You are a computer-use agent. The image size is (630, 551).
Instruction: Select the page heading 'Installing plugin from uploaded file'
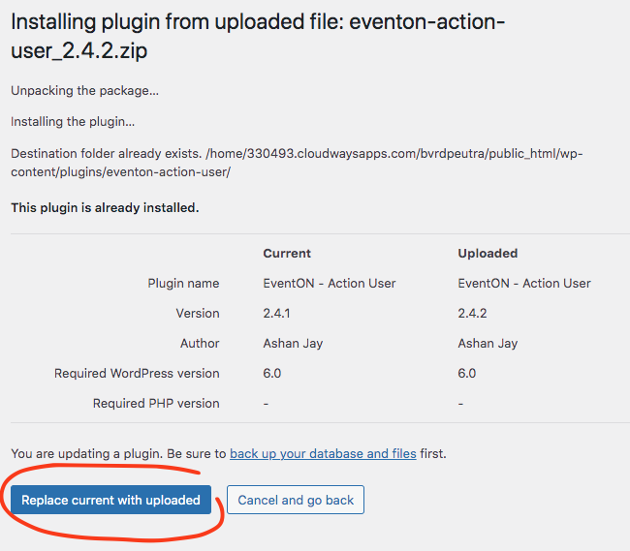pos(258,36)
